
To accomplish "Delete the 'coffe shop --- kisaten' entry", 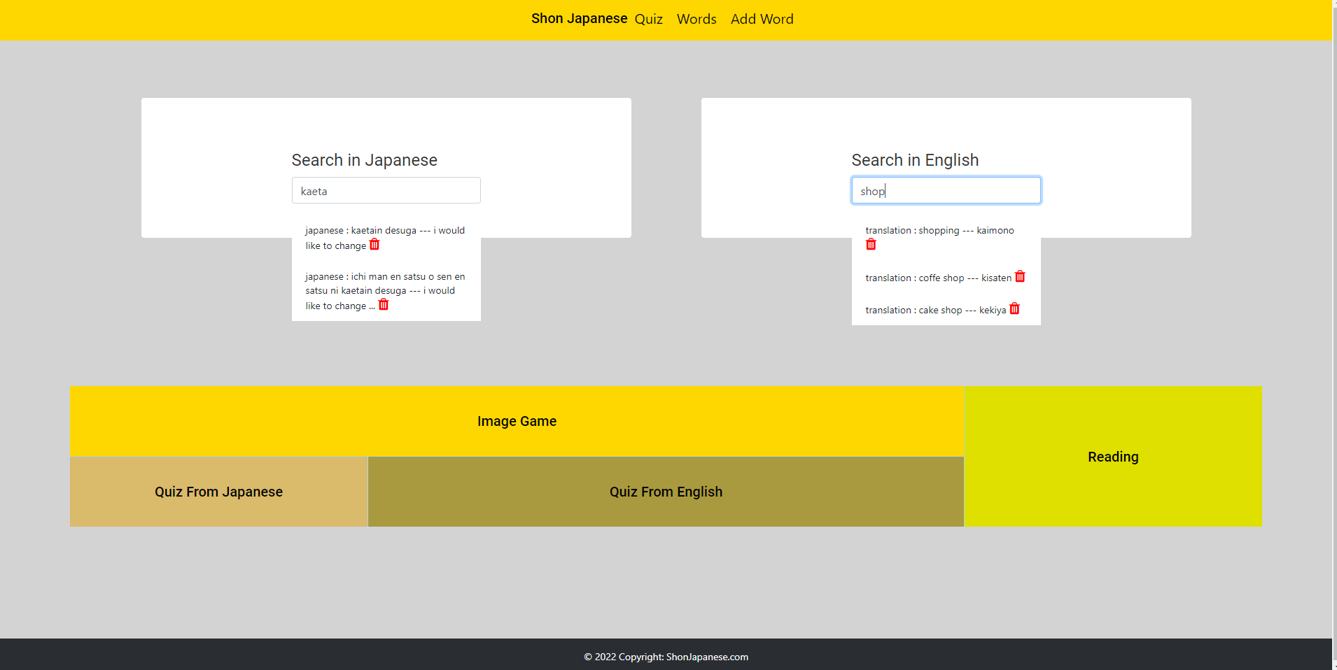I will coord(1020,276).
